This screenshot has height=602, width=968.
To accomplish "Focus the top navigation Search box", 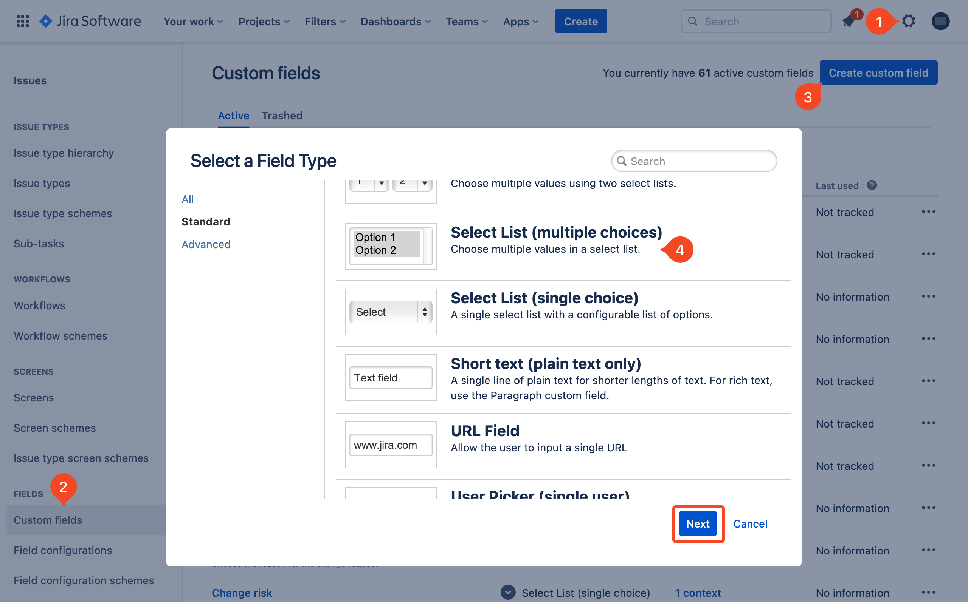I will click(x=756, y=22).
